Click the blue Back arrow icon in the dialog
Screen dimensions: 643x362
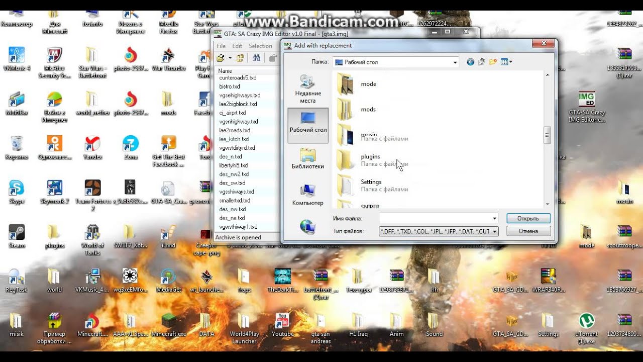470,62
